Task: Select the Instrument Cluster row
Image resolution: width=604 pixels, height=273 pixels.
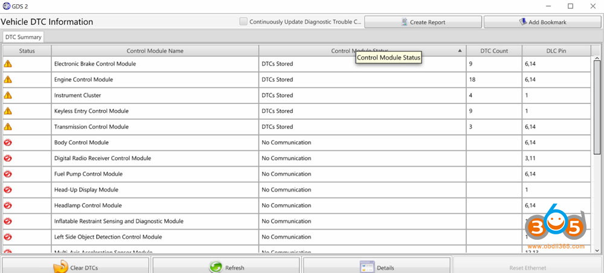Action: pyautogui.click(x=155, y=95)
